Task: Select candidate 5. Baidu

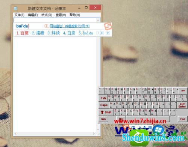Action: coord(86,33)
